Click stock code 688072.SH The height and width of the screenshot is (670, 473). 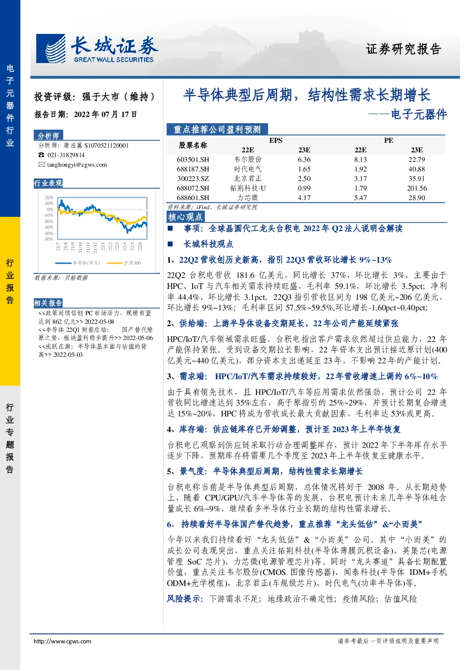(193, 188)
